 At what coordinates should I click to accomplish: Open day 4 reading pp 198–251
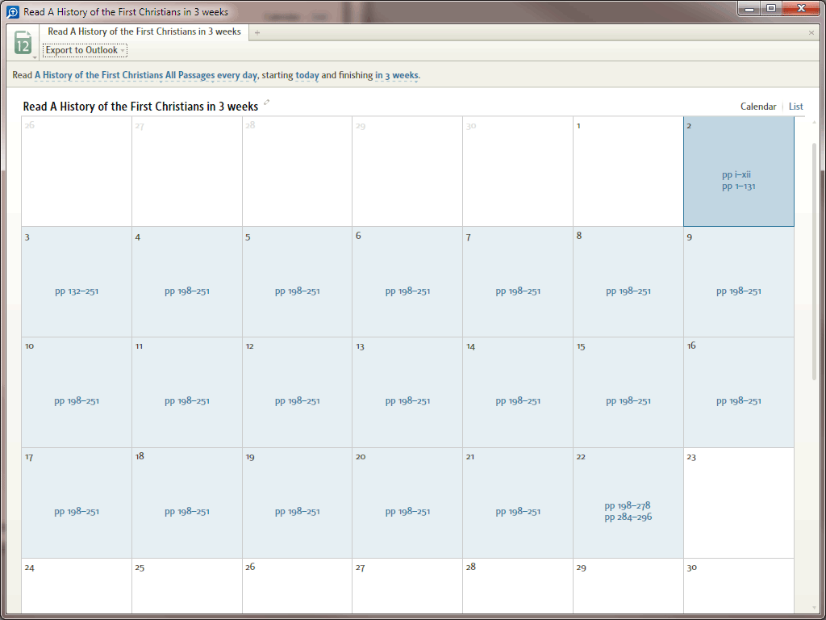187,291
